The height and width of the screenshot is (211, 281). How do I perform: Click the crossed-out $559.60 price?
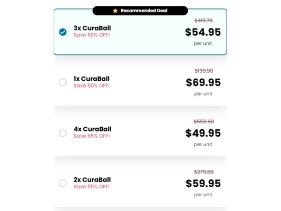pos(204,121)
